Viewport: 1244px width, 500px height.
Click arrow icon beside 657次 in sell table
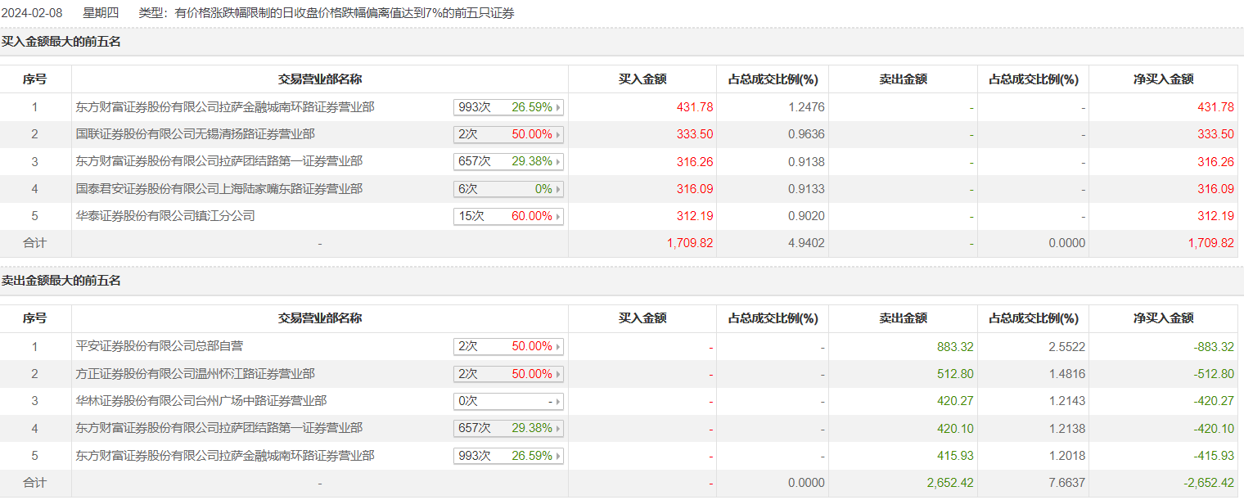click(559, 428)
